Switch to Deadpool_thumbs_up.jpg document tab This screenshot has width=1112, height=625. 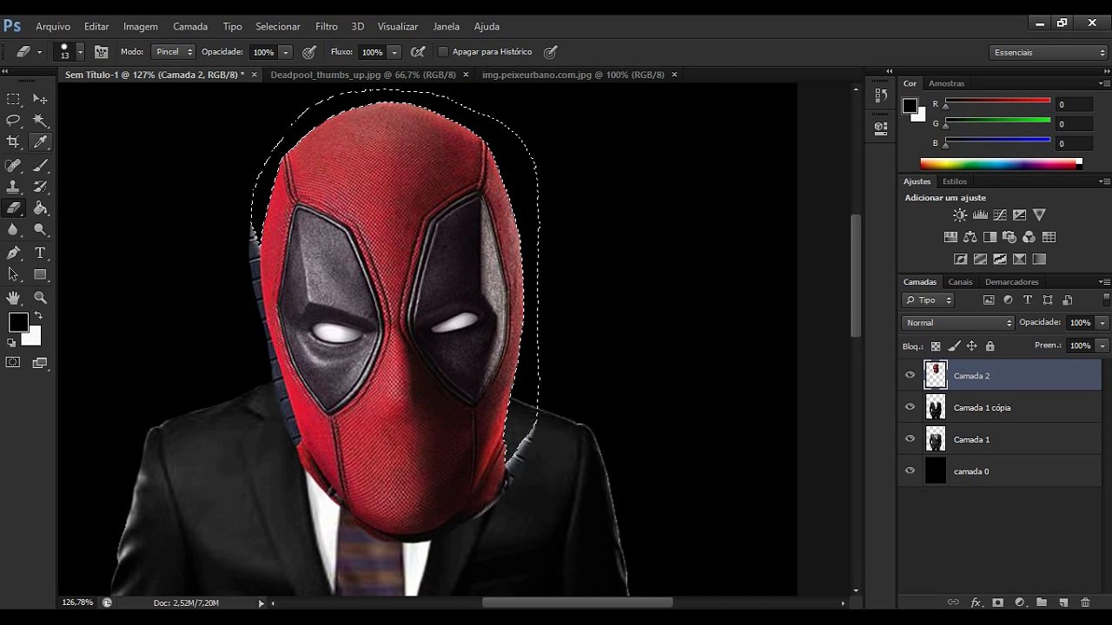point(363,75)
